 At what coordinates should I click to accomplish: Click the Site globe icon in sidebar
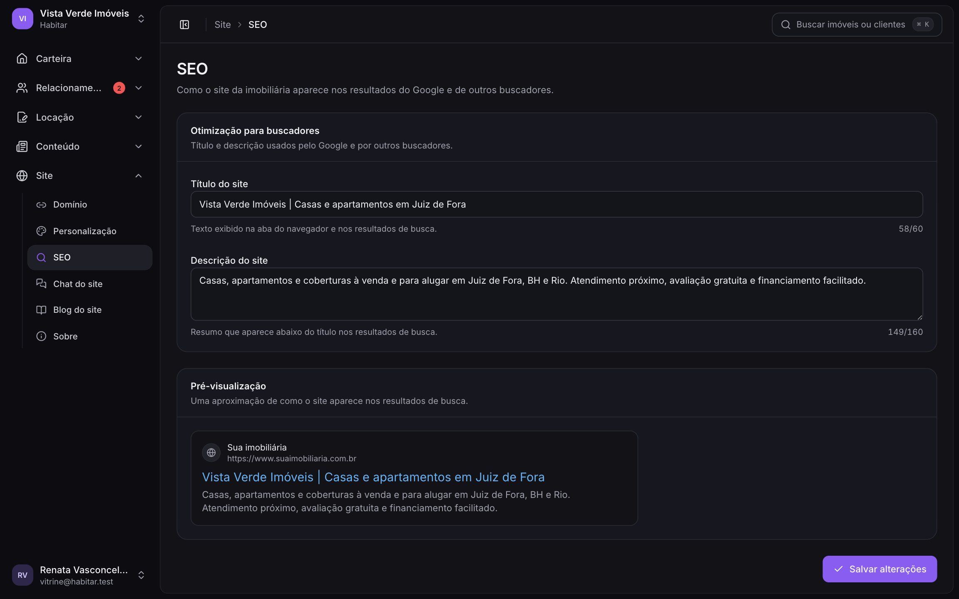click(x=22, y=176)
